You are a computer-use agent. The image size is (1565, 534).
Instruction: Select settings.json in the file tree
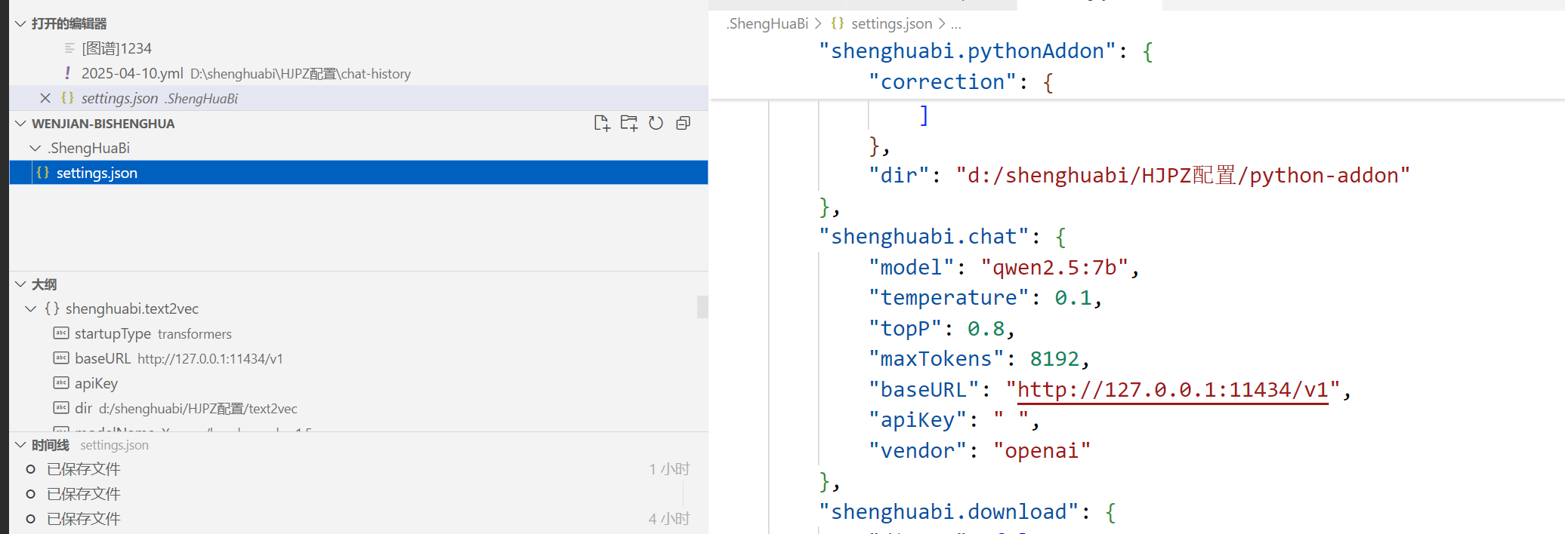(97, 173)
